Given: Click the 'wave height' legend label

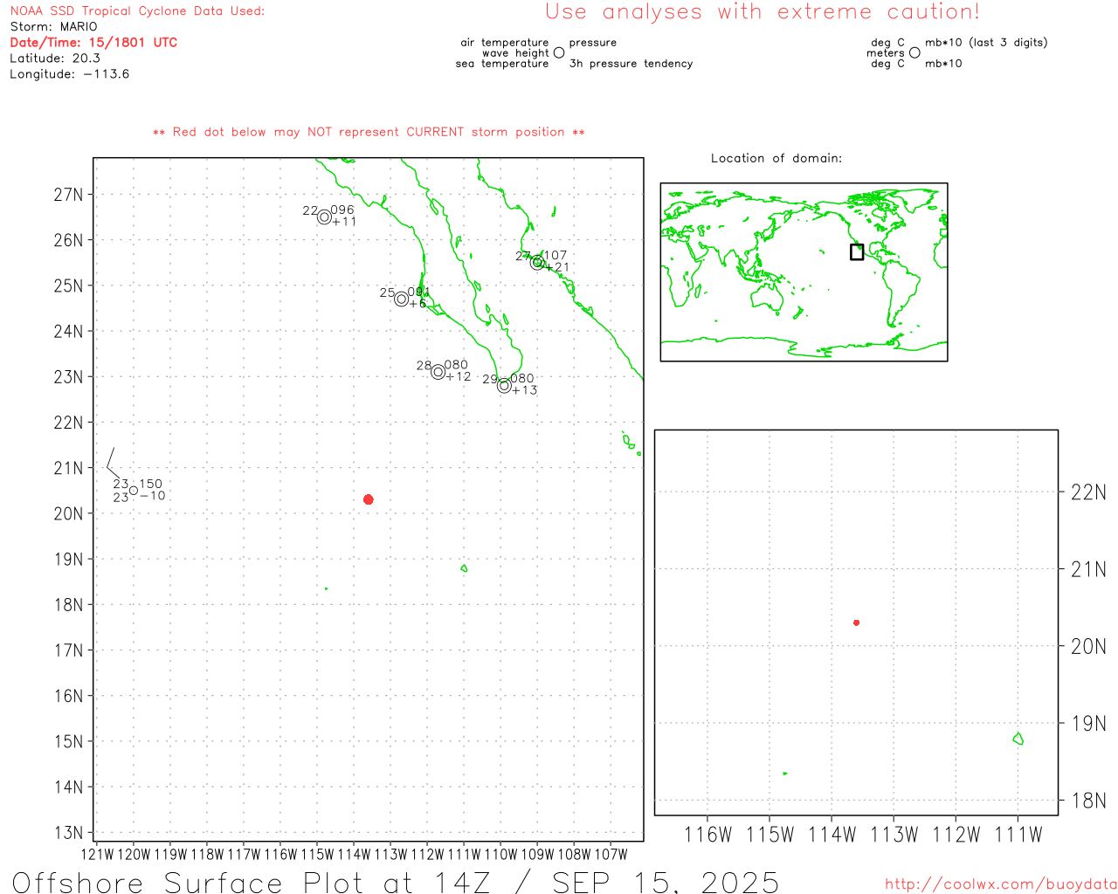Looking at the screenshot, I should pyautogui.click(x=515, y=52).
